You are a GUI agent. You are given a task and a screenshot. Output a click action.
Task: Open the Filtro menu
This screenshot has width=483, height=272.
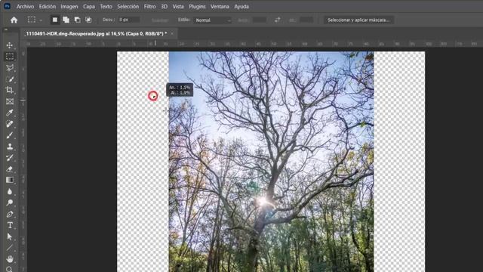149,7
